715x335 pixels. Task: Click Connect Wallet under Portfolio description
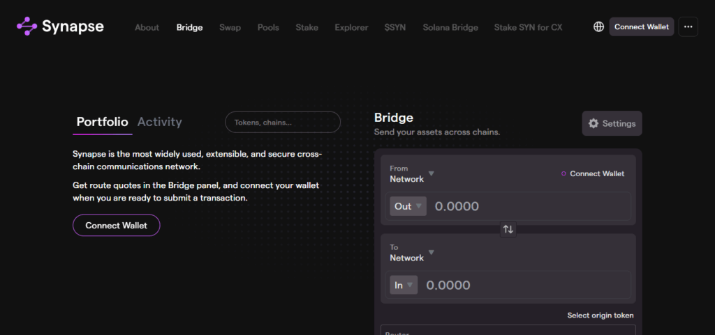tap(116, 226)
